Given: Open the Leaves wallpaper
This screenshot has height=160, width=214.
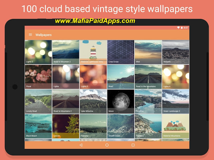Looking at the screenshot, I should coord(66,126).
